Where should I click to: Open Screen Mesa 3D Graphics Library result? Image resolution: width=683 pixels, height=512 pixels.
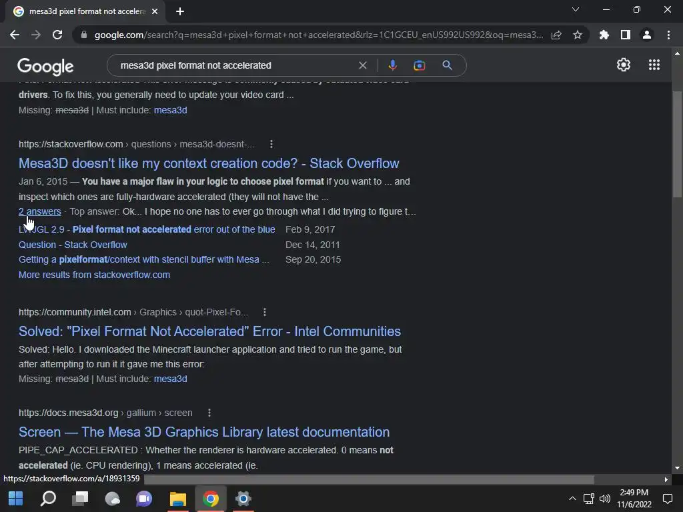(204, 432)
